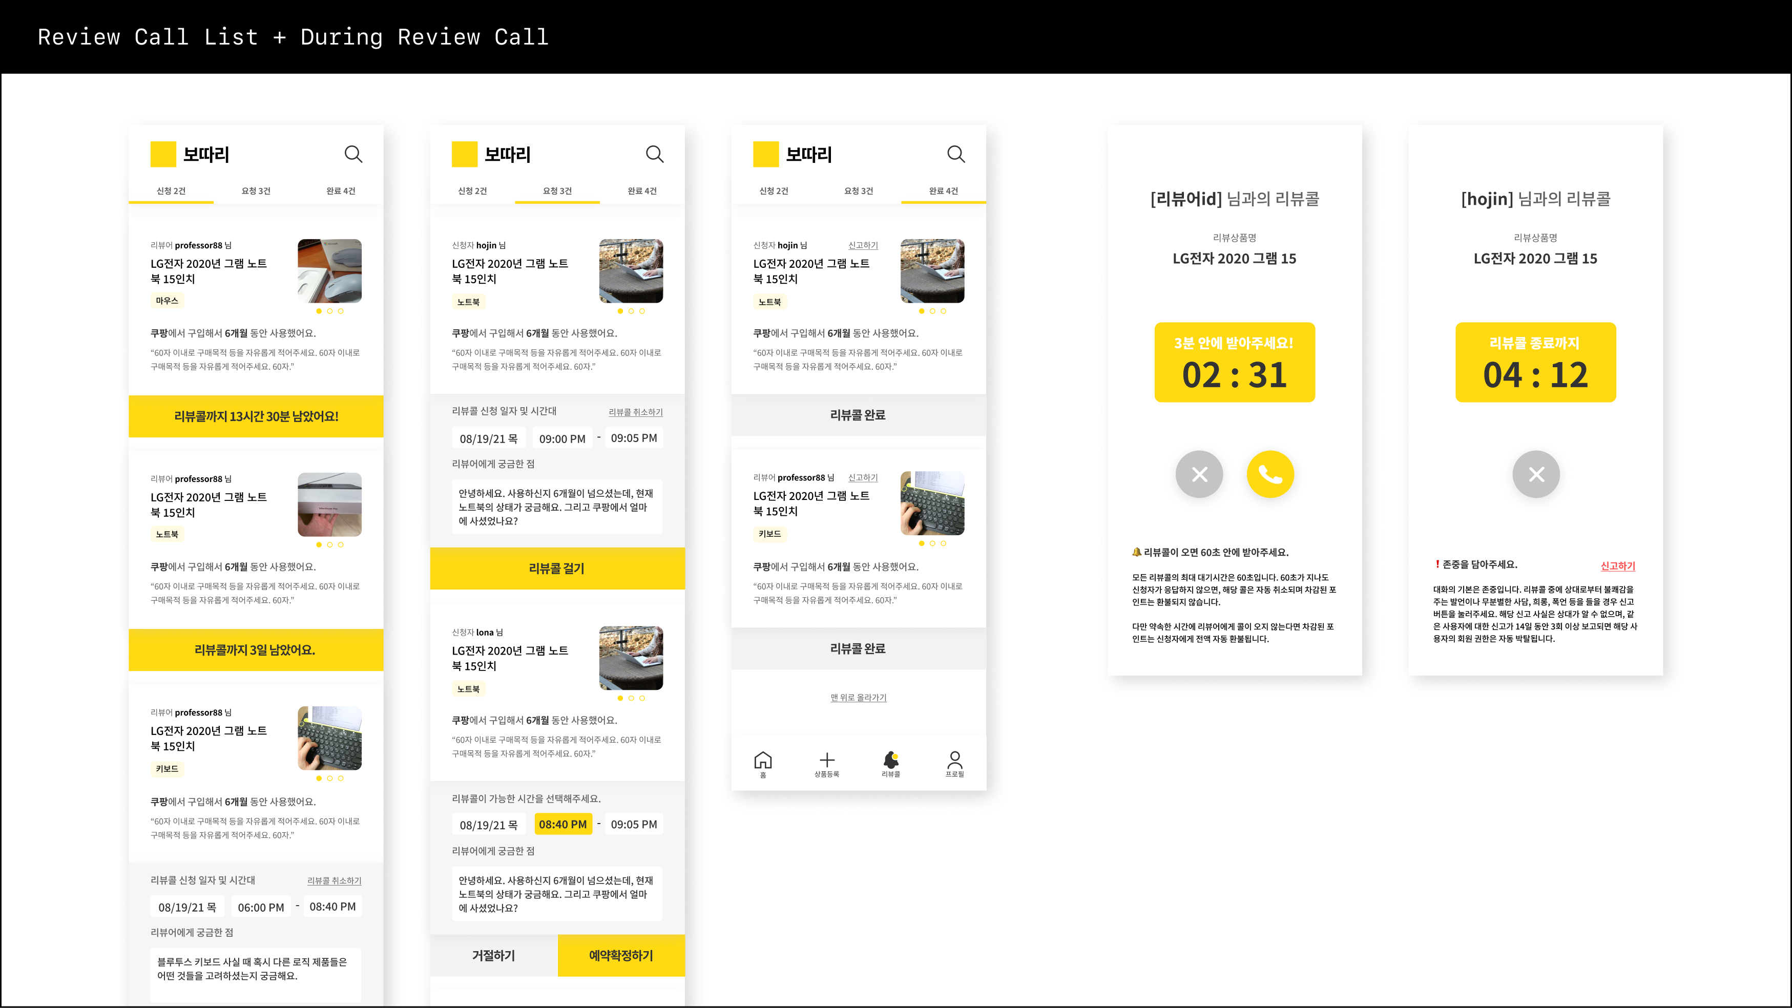Tap the mouse product thumbnail in first card
The height and width of the screenshot is (1008, 1792).
[330, 270]
